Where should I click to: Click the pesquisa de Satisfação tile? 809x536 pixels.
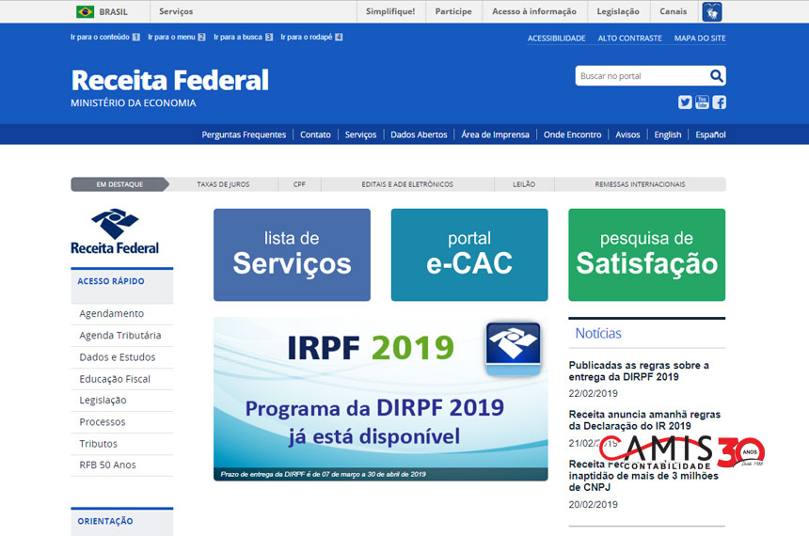coord(647,255)
